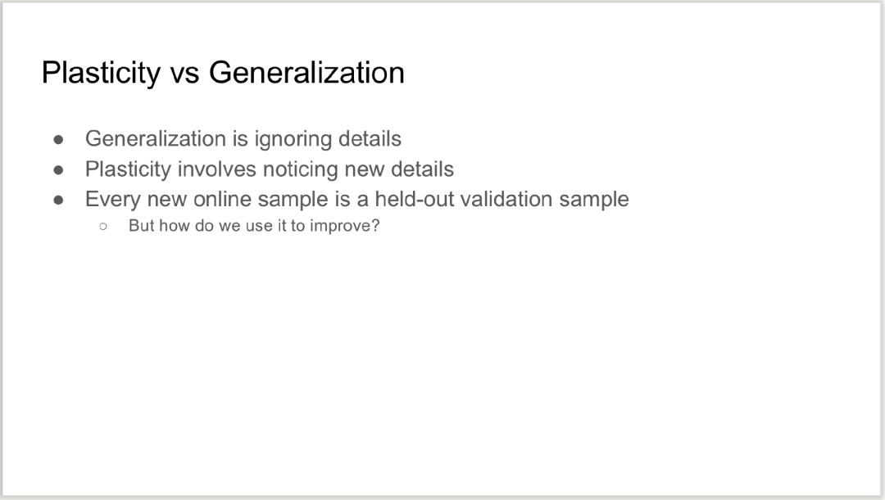Click the word "ignoring" in first bullet

point(294,139)
